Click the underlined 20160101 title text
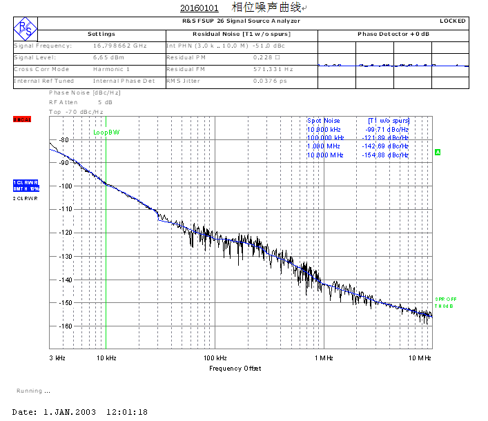 (199, 8)
